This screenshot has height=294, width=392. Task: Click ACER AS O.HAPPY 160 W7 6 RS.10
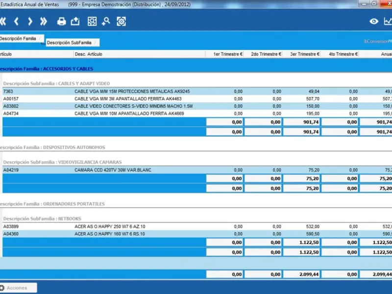click(x=109, y=234)
